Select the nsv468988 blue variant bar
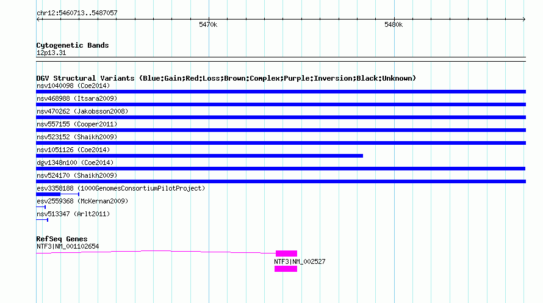The width and height of the screenshot is (543, 303). 281,104
